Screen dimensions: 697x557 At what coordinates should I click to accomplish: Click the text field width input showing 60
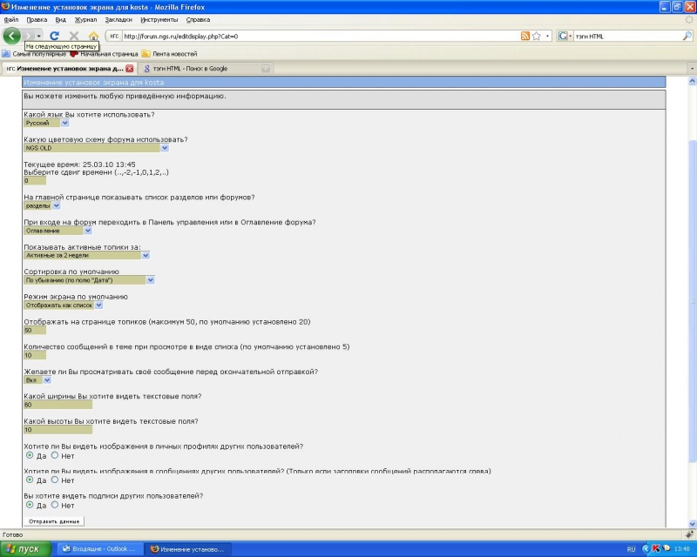(x=58, y=405)
